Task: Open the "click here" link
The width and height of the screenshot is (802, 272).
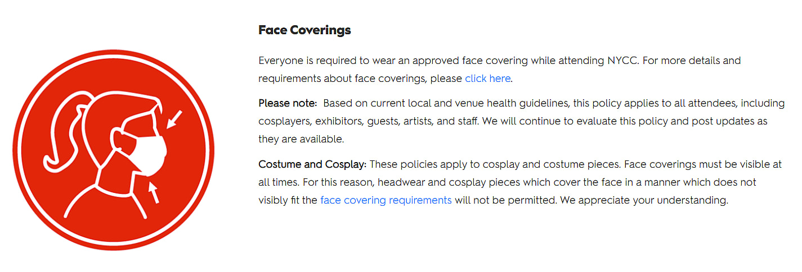Action: click(487, 79)
